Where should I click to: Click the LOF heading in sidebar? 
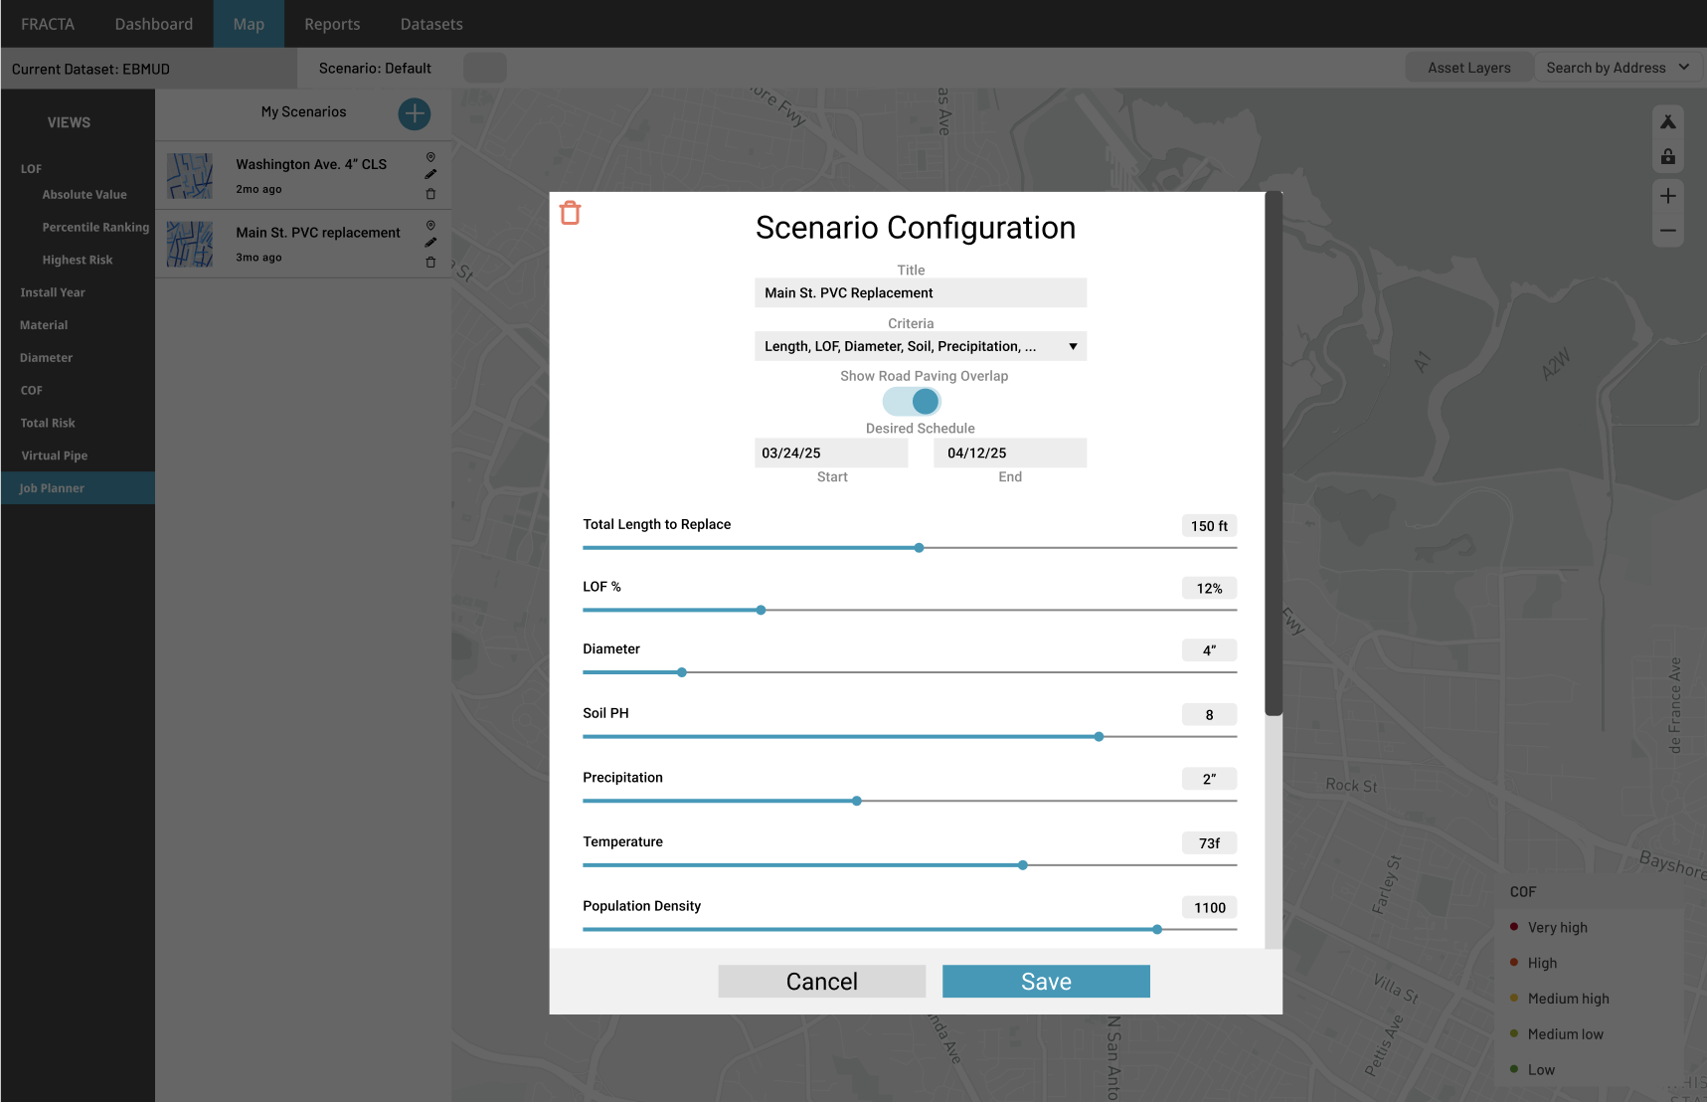tap(31, 169)
